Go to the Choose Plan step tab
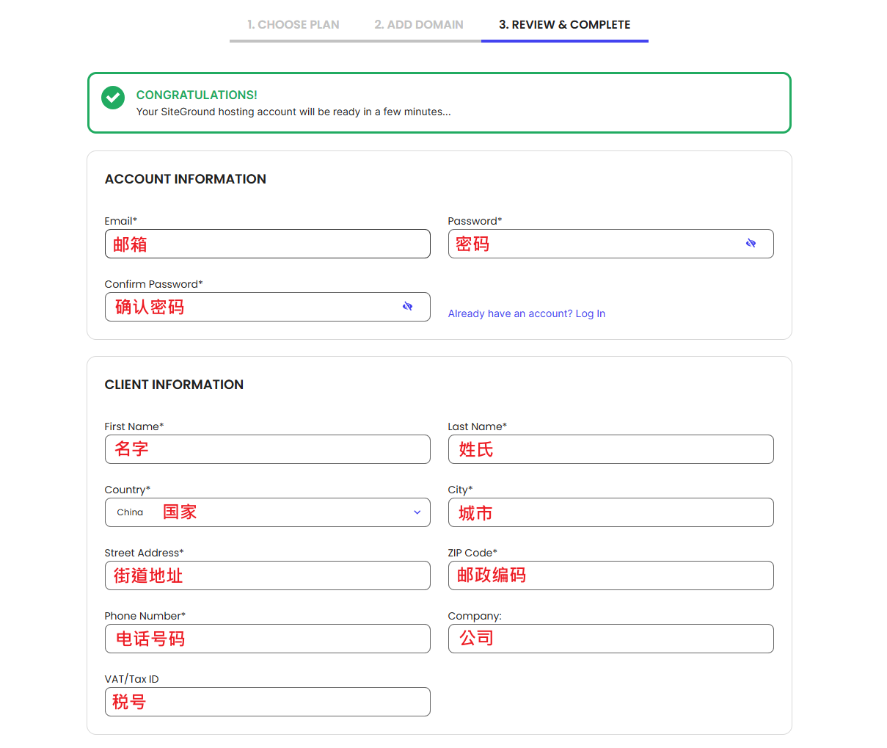The image size is (887, 748). 293,25
